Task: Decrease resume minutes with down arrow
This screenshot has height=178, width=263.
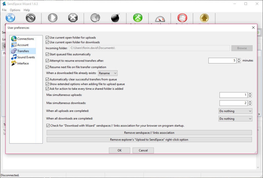Action: click(239, 62)
